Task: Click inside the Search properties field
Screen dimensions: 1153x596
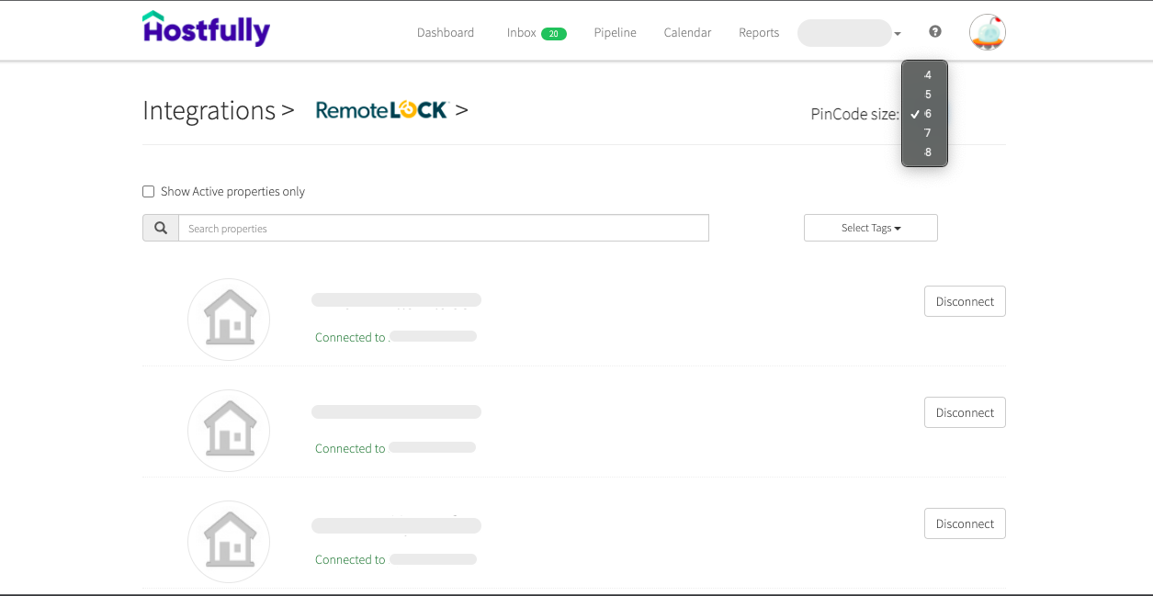Action: point(441,228)
